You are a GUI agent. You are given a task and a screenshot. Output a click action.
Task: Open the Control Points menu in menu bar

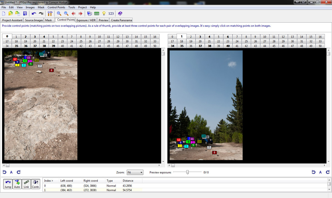56,7
